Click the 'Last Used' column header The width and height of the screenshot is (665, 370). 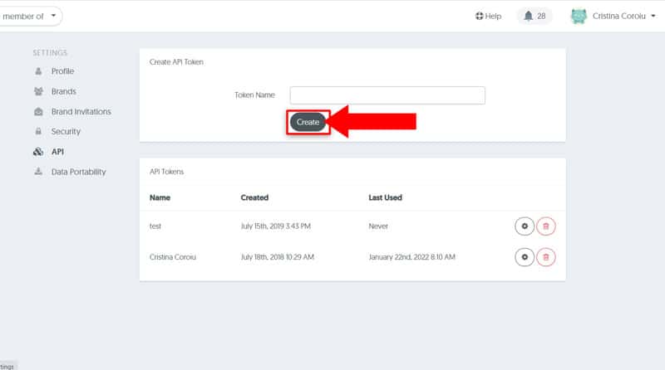click(x=385, y=197)
